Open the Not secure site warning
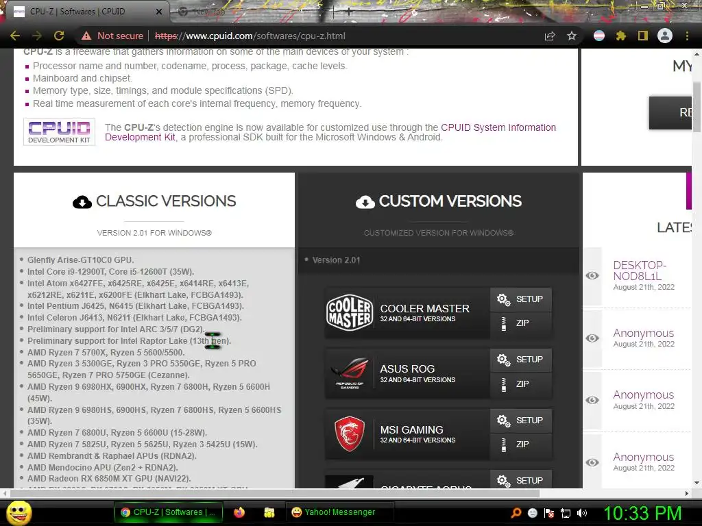Screen dimensions: 702x526 (x=112, y=36)
